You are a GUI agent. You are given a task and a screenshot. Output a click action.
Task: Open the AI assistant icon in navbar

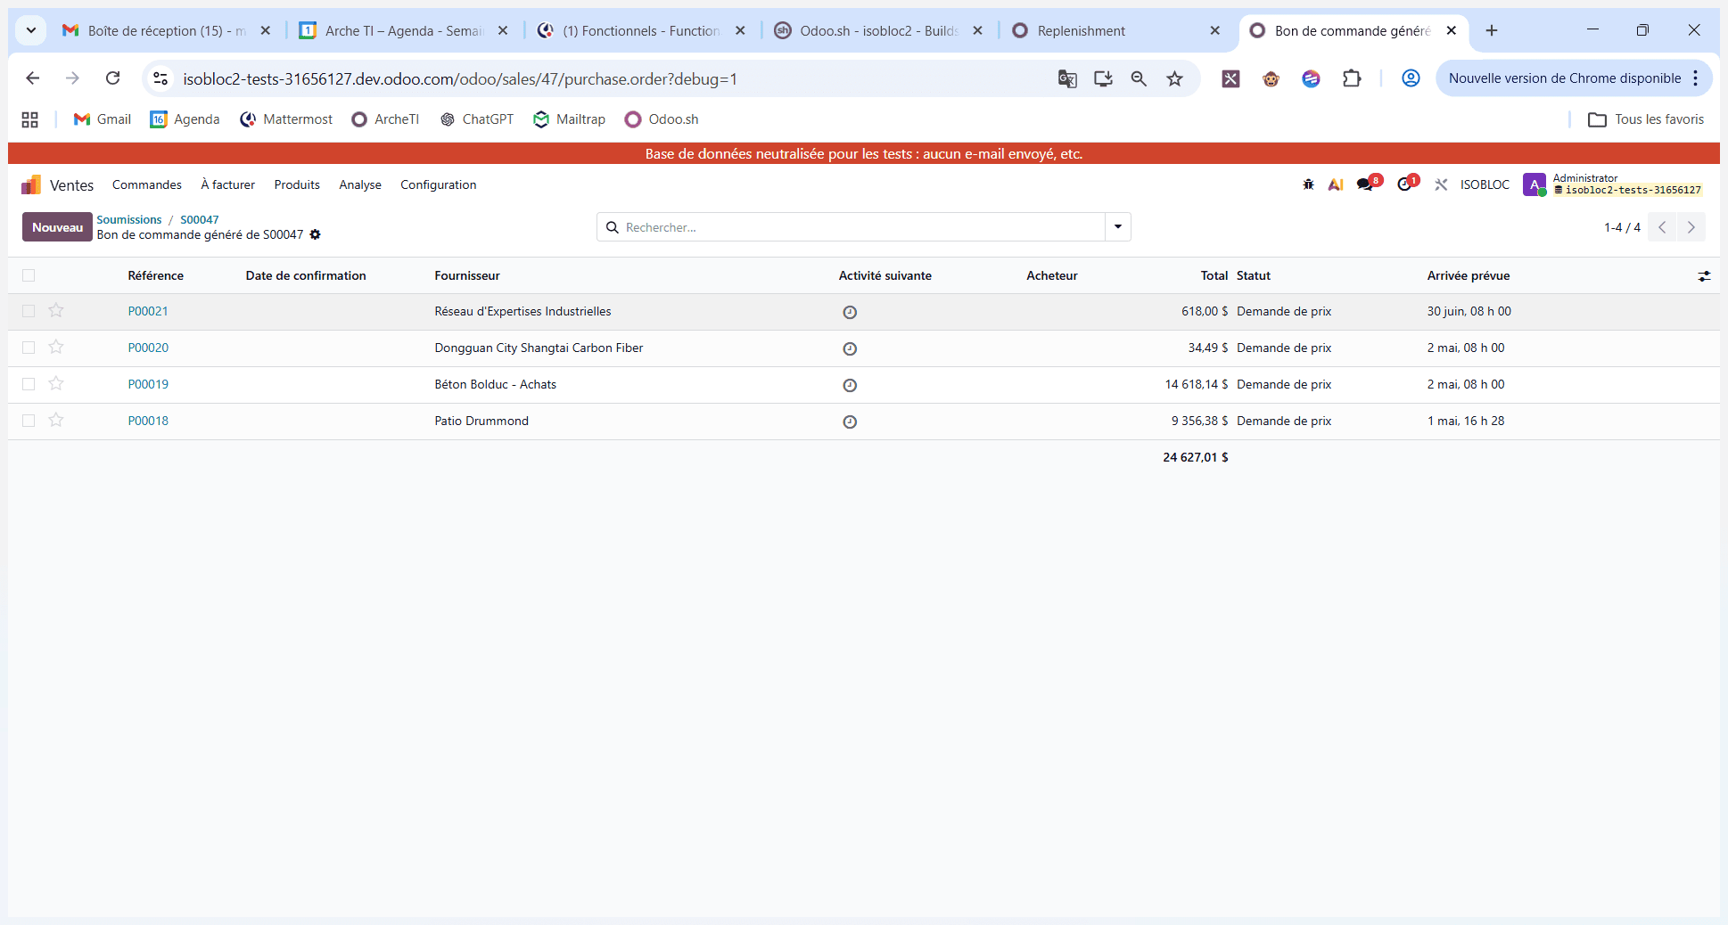1336,184
